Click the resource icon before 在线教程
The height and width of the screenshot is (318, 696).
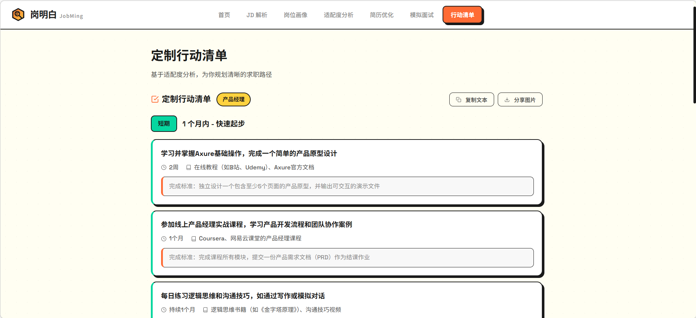click(188, 168)
